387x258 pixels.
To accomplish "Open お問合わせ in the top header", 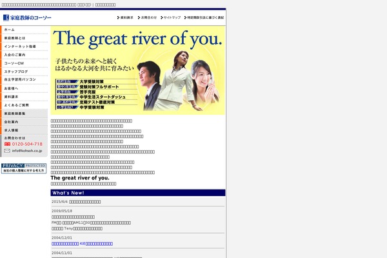I will click(147, 17).
